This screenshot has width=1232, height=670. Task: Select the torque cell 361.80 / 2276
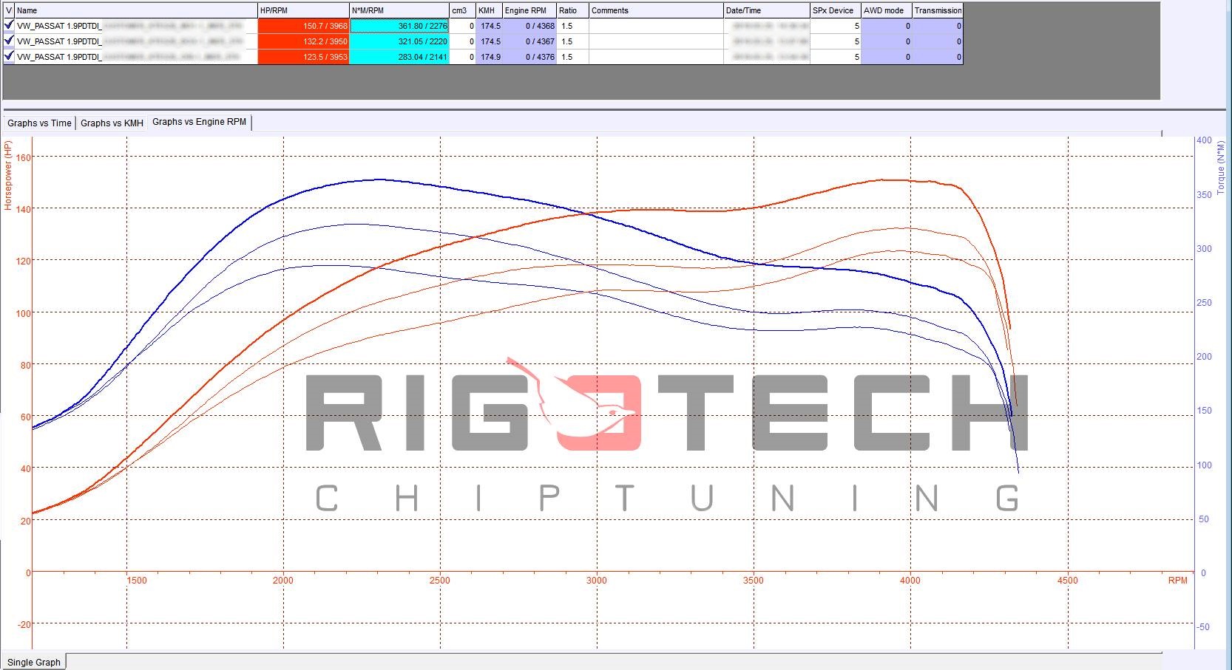click(x=399, y=26)
